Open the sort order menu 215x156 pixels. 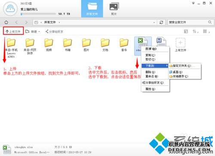coord(195,31)
